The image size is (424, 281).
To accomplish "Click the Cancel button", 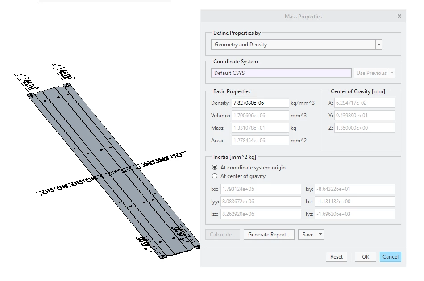I will coord(391,256).
